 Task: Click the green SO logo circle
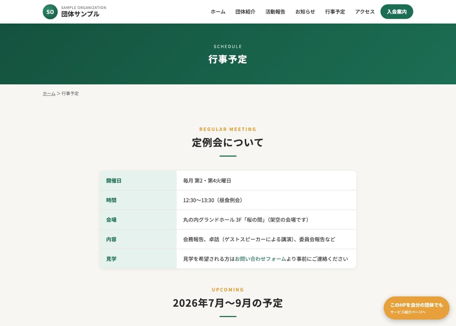(x=50, y=12)
